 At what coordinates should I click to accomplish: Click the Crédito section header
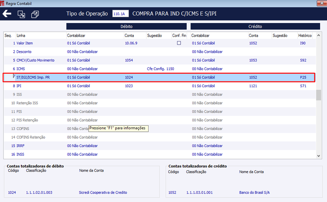[x=255, y=27]
